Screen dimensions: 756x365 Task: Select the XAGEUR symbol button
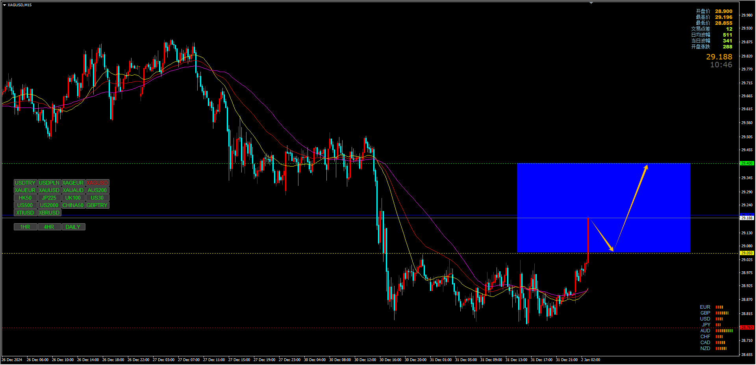pyautogui.click(x=73, y=183)
